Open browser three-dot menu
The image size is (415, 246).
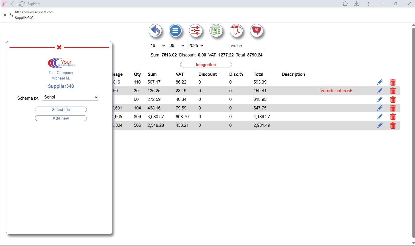point(368,4)
